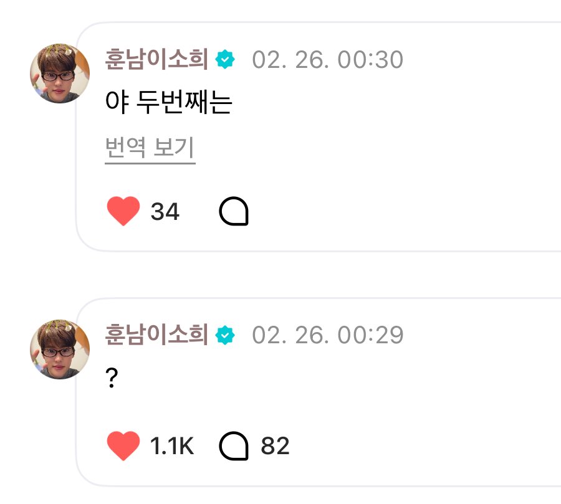Viewport: 561px width, 504px height.
Task: Select the '야 두번째는' post text
Action: (x=170, y=103)
